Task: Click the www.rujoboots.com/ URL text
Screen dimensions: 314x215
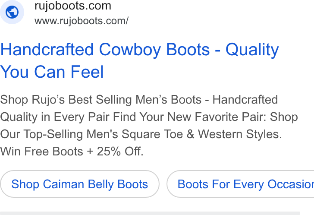Action: (81, 21)
